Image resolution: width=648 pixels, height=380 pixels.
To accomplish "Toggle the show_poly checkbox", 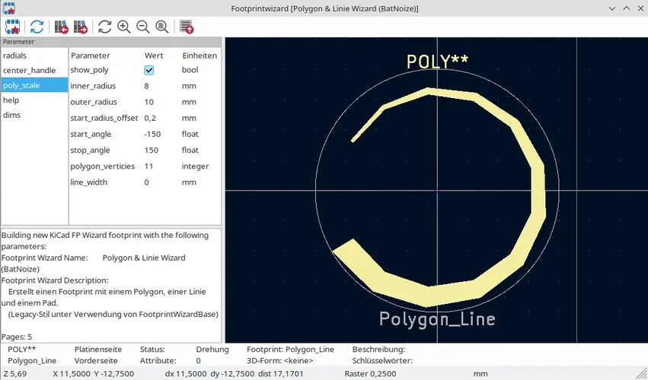I will tap(149, 70).
